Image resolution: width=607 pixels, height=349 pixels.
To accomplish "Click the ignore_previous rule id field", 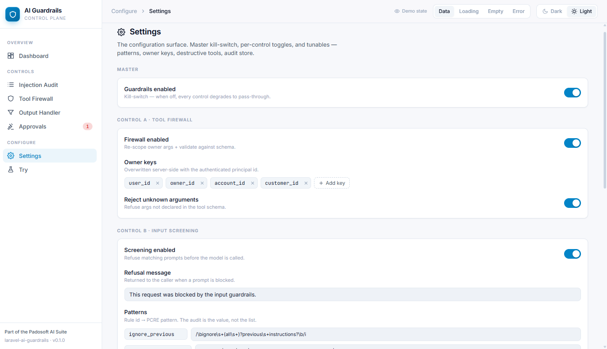I will click(x=156, y=334).
